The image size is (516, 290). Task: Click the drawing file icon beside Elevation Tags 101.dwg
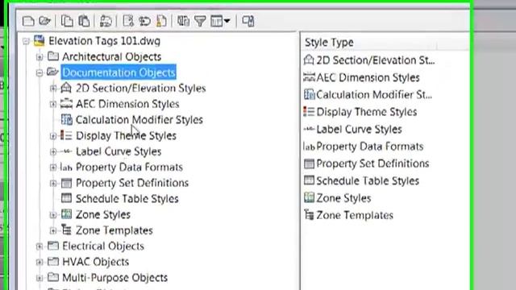(x=40, y=41)
